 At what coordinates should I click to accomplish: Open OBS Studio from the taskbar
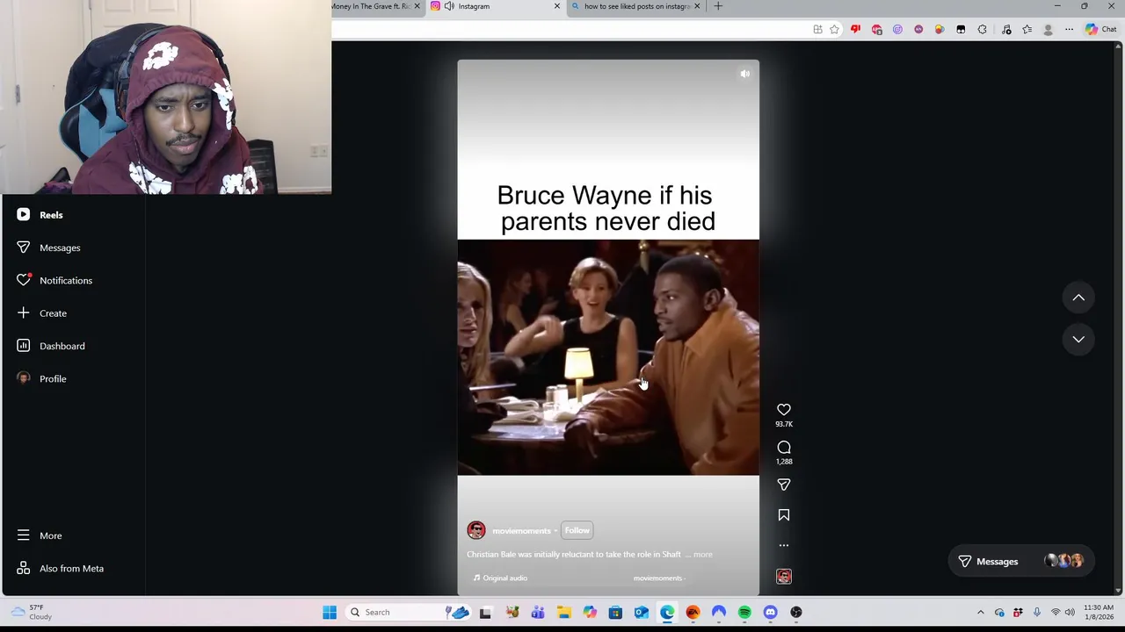[x=796, y=613]
